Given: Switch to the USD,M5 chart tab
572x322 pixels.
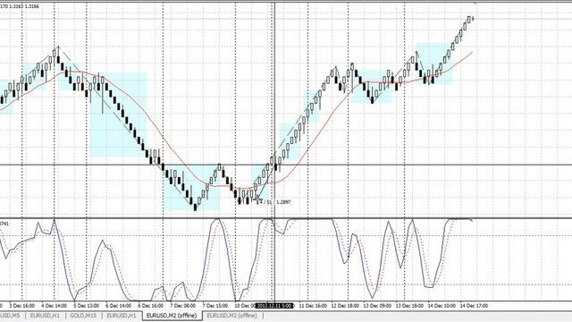Looking at the screenshot, I should click(10, 315).
